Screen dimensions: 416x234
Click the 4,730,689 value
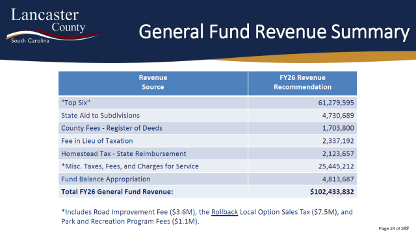338,116
